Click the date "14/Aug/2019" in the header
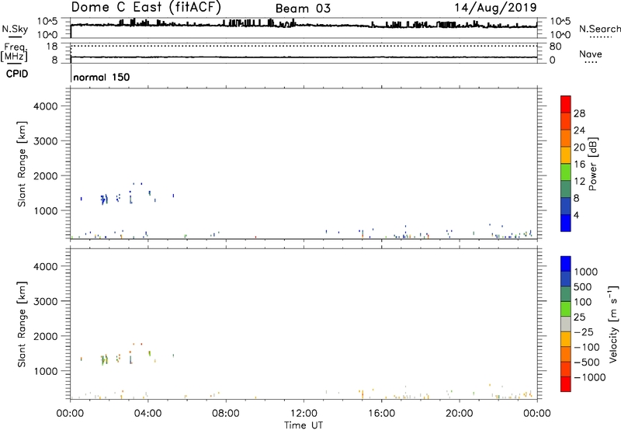Image resolution: width=621 pixels, height=430 pixels. [x=495, y=7]
